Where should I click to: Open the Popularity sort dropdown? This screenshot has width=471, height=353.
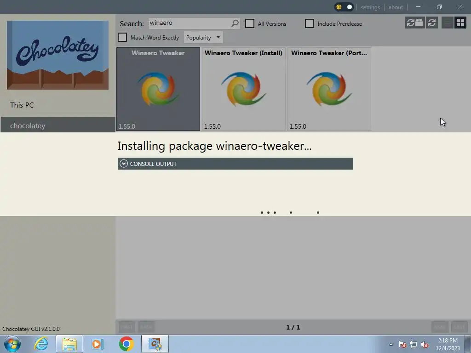coord(203,38)
